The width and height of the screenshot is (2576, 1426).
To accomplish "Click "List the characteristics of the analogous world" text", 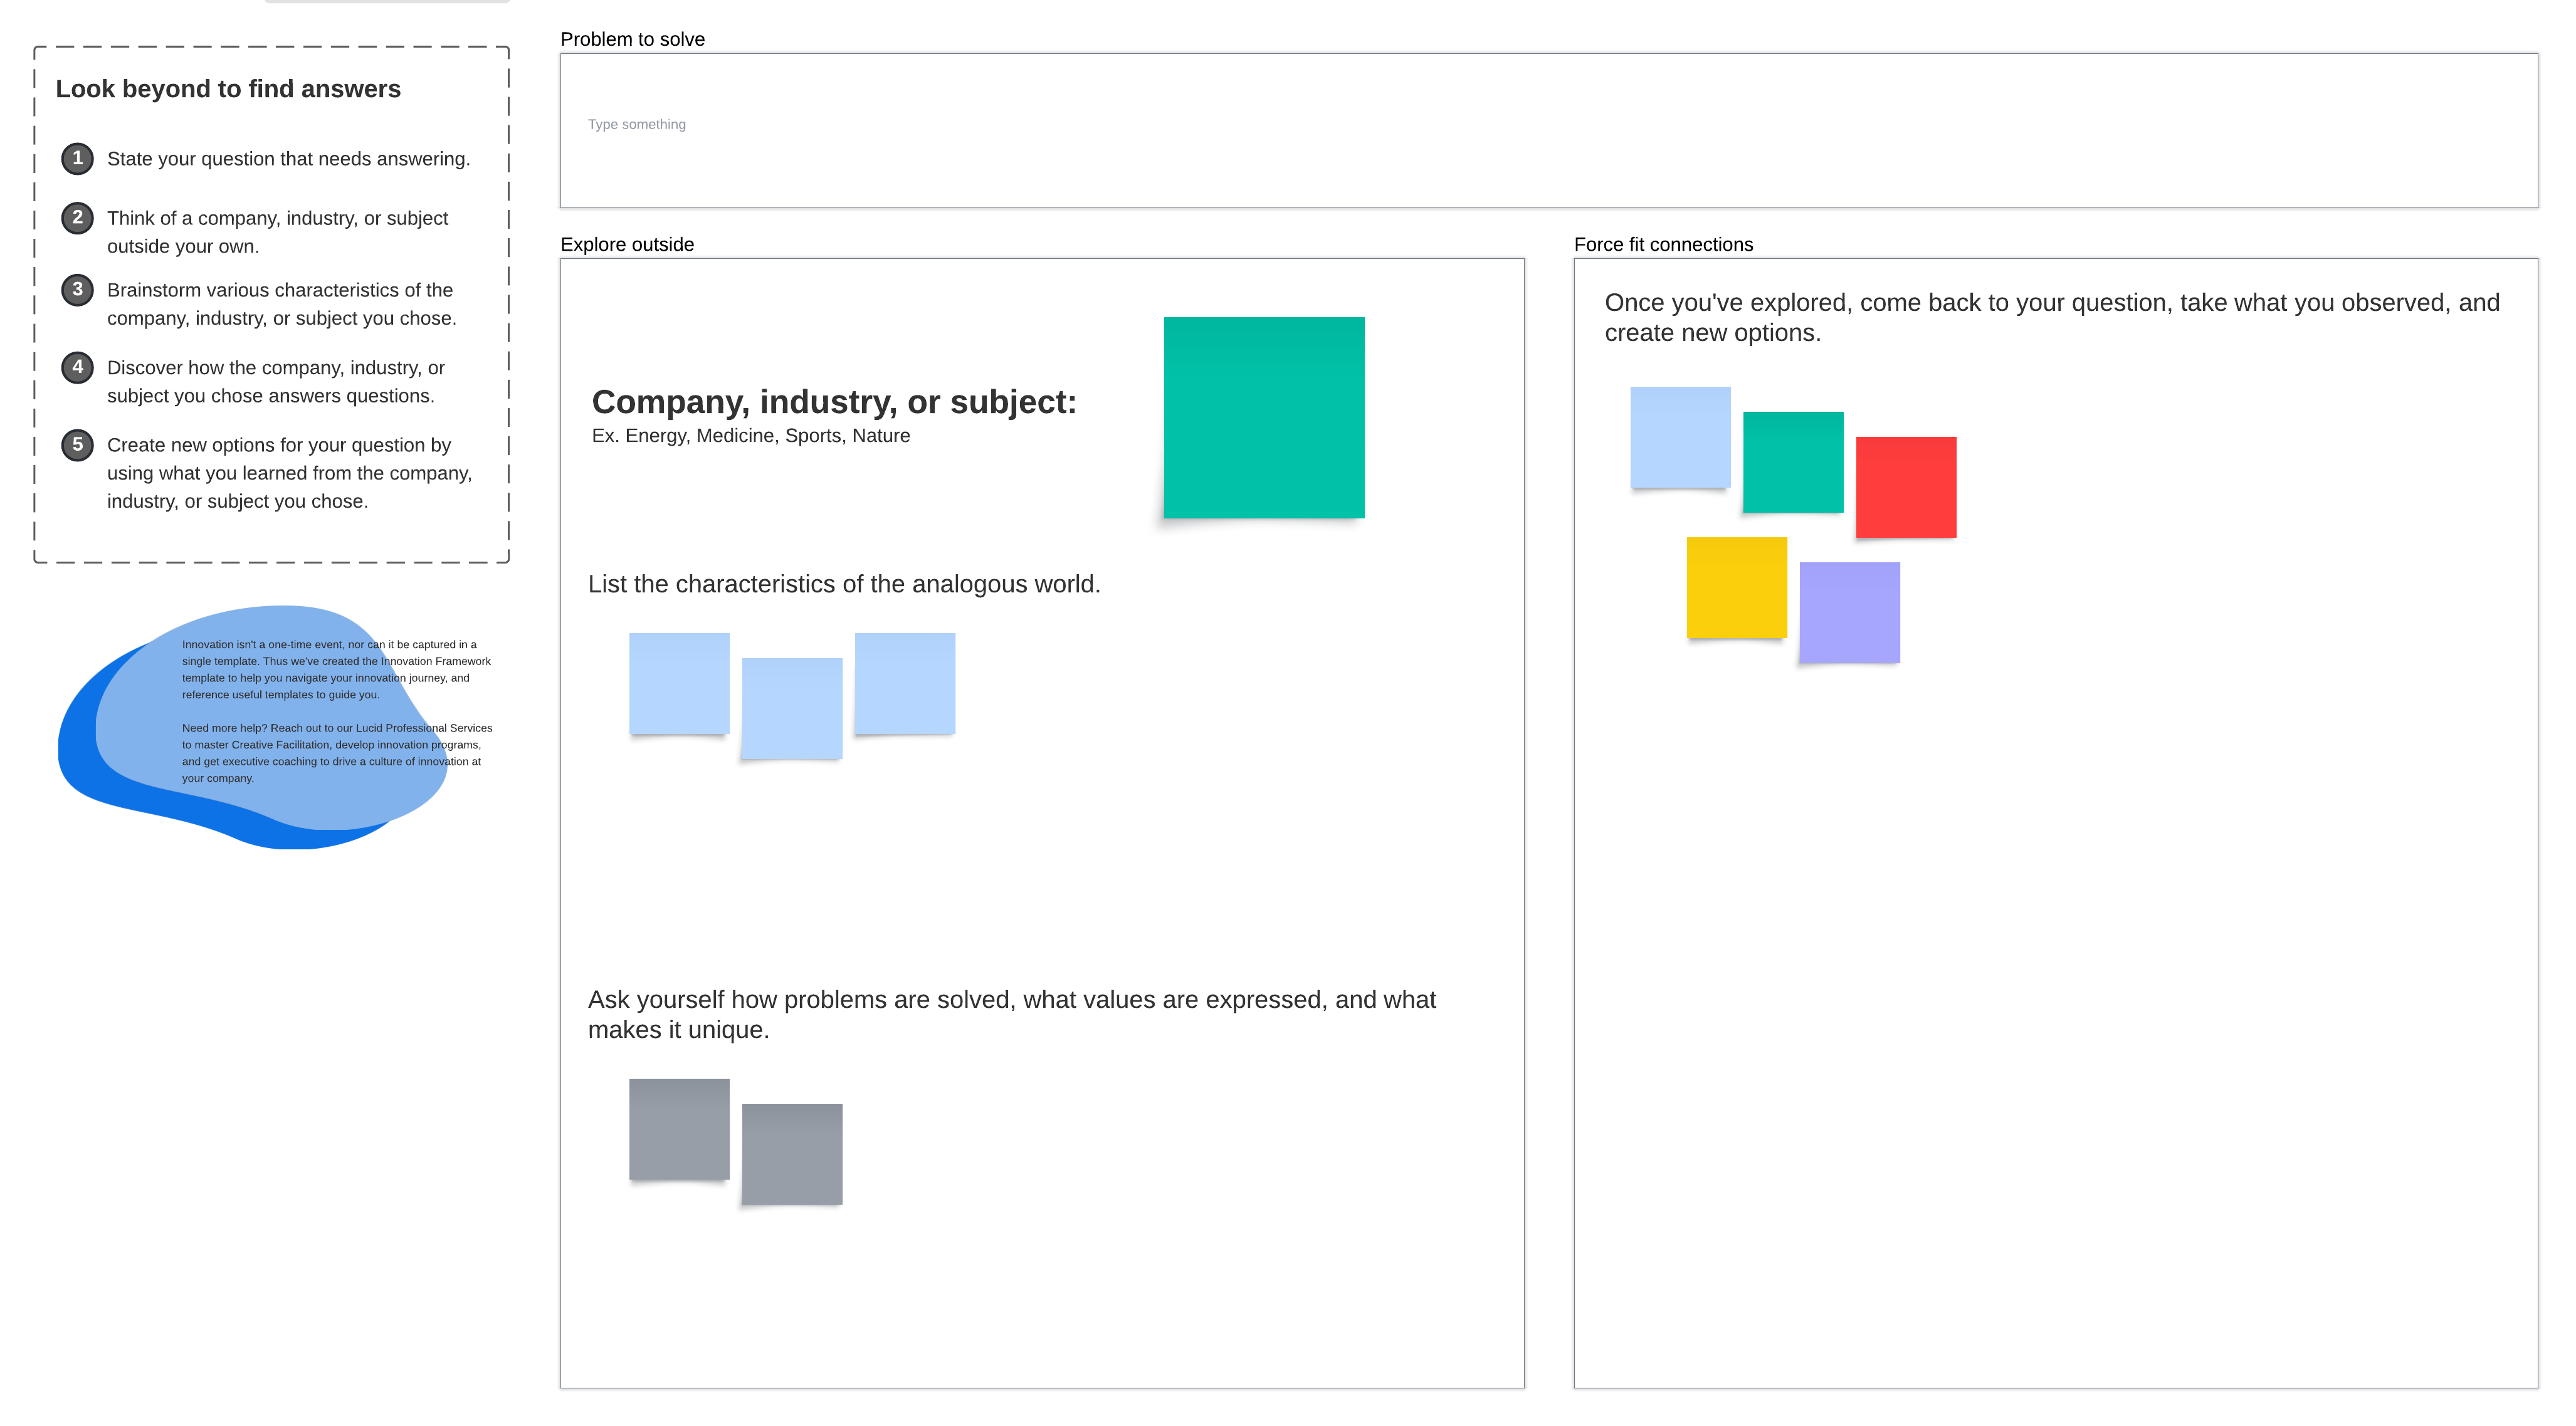I will tap(844, 584).
